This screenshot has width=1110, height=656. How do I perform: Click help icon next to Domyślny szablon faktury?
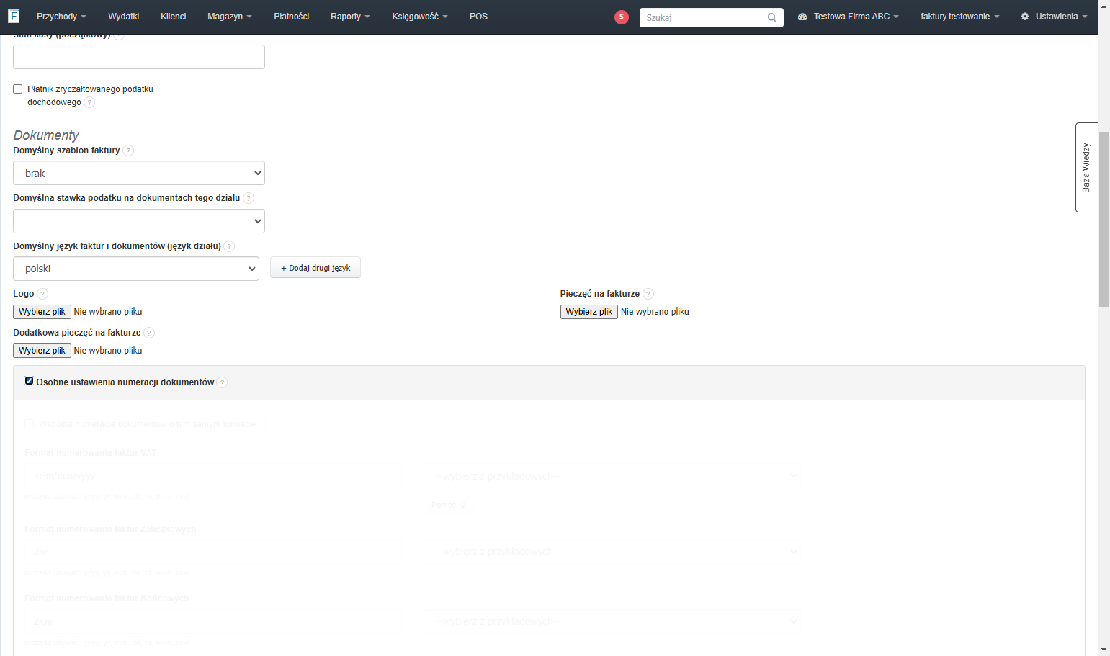coord(128,150)
